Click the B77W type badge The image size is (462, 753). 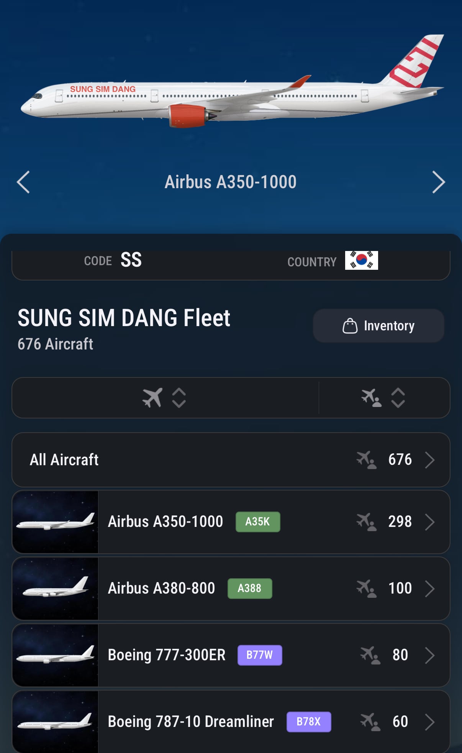tap(260, 655)
